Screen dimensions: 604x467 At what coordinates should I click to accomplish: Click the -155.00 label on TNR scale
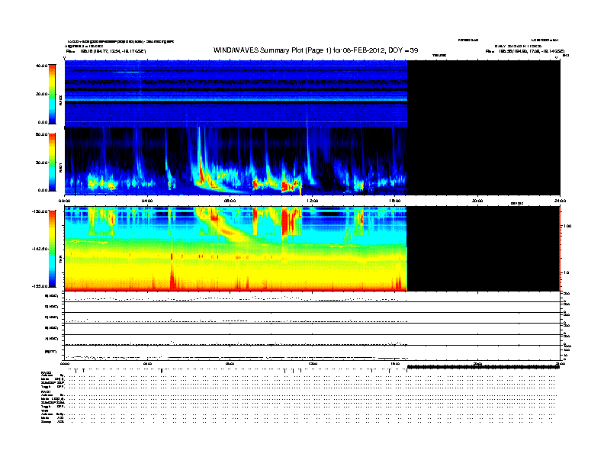[x=40, y=286]
